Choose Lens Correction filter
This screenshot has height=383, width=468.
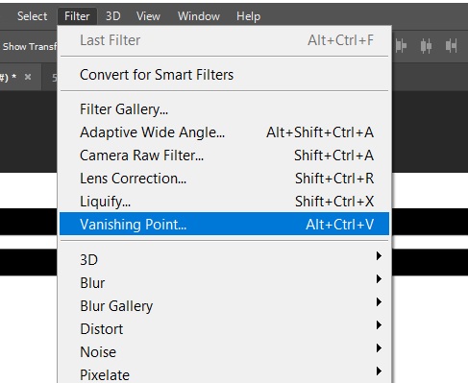(x=225, y=179)
